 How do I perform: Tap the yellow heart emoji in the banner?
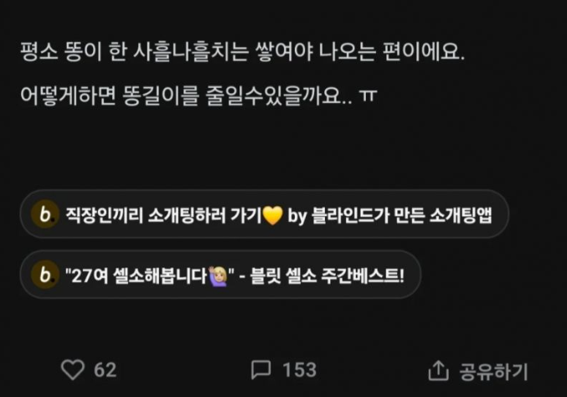(272, 215)
